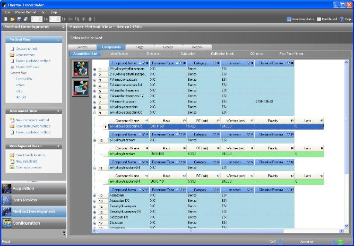The width and height of the screenshot is (354, 246).
Task: Open the Master Method menu
Action: click(25, 12)
